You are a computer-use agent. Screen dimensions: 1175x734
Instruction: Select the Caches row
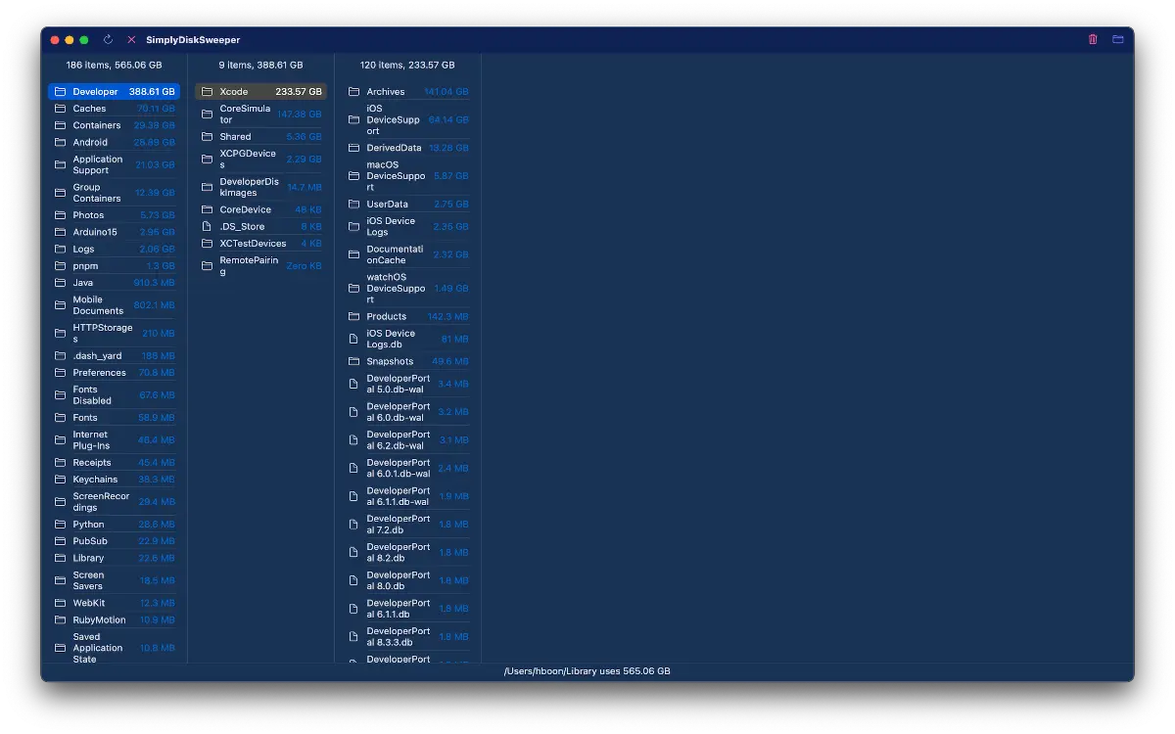[x=114, y=109]
